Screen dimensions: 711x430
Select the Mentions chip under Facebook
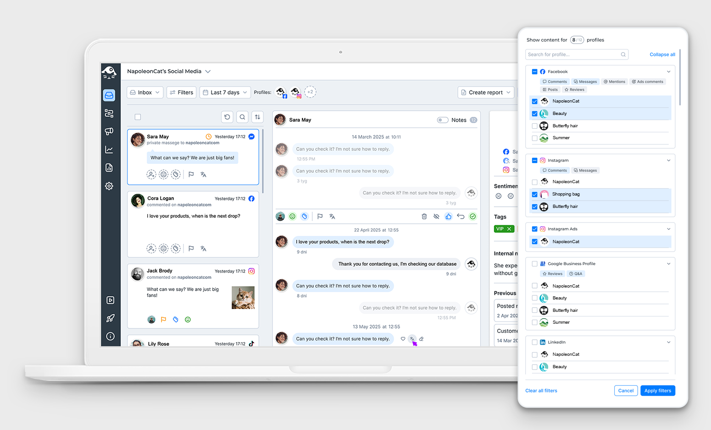point(614,82)
